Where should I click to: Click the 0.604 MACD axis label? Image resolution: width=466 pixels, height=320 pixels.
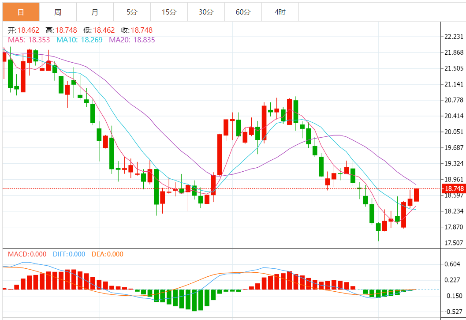[x=452, y=264]
